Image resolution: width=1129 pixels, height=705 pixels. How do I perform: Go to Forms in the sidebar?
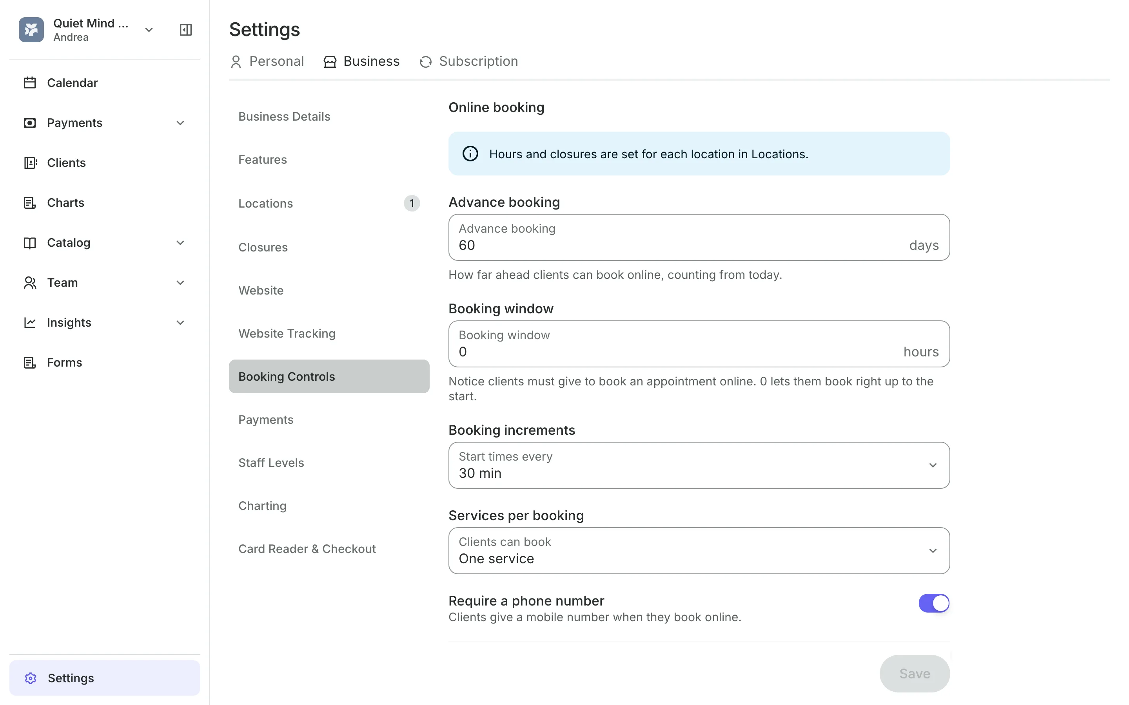tap(105, 363)
